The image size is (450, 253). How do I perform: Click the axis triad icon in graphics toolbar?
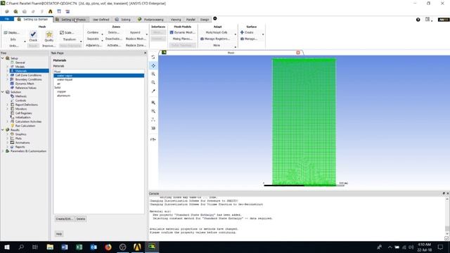coord(153,119)
